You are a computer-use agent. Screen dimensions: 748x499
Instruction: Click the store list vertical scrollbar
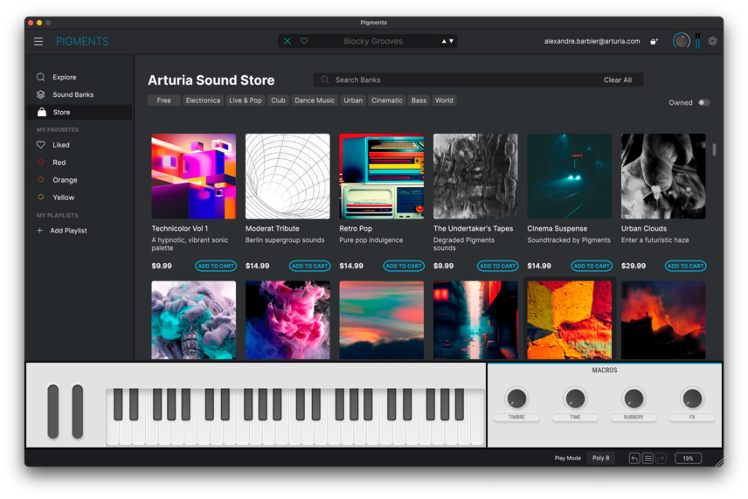click(714, 149)
